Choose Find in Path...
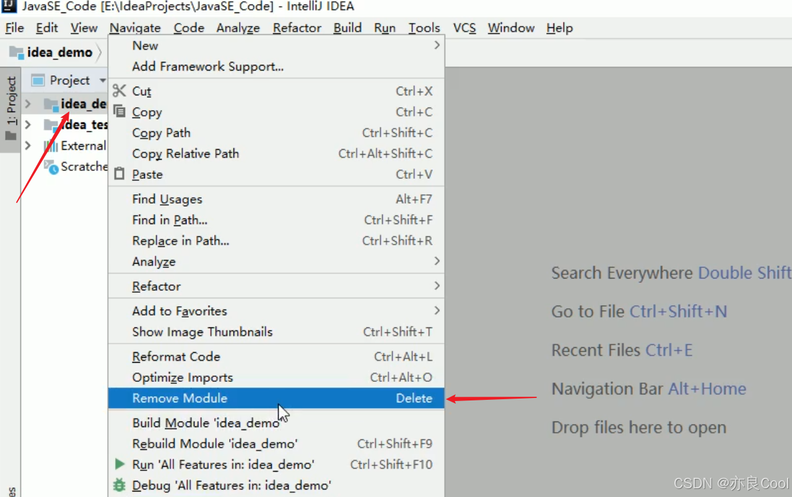 (276, 220)
